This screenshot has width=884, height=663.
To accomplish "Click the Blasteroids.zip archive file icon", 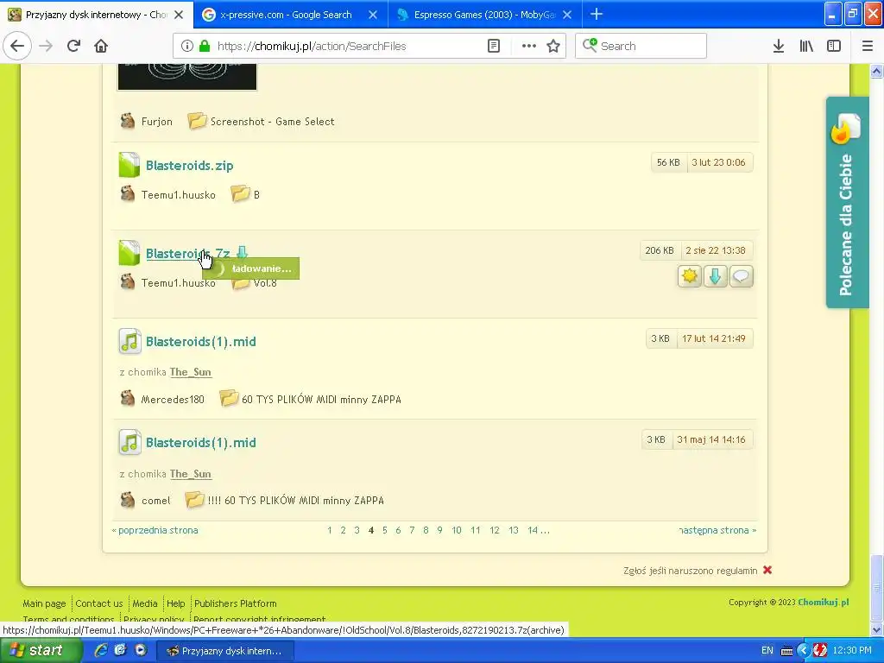I will pos(129,165).
